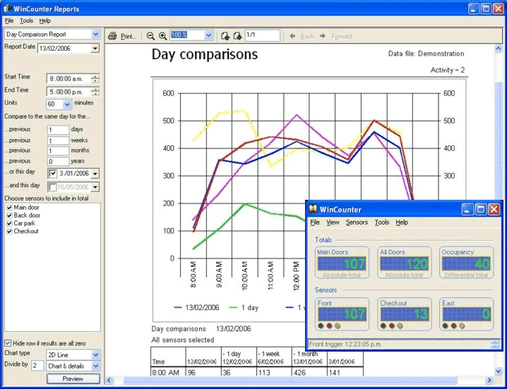Click the previous years input field

tap(58, 162)
